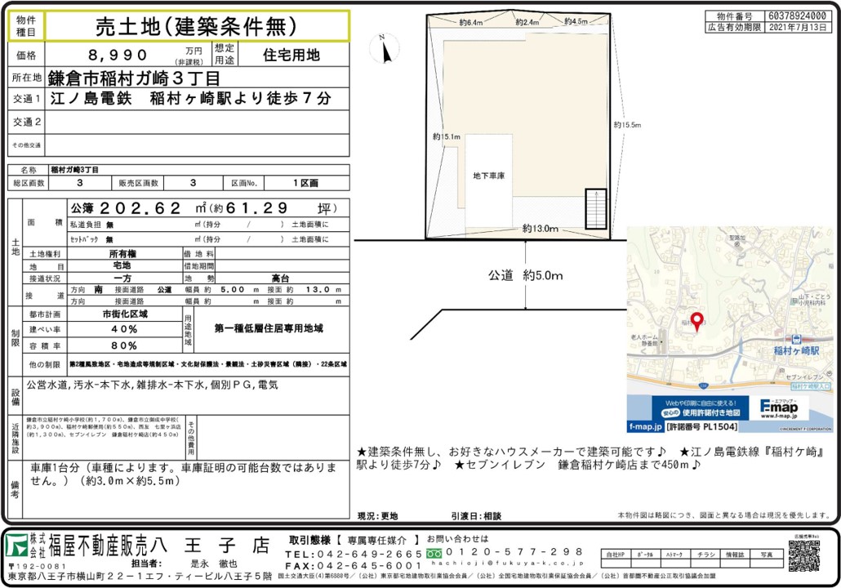Click the 写真 checkbox cell
The height and width of the screenshot is (588, 841).
click(x=767, y=563)
